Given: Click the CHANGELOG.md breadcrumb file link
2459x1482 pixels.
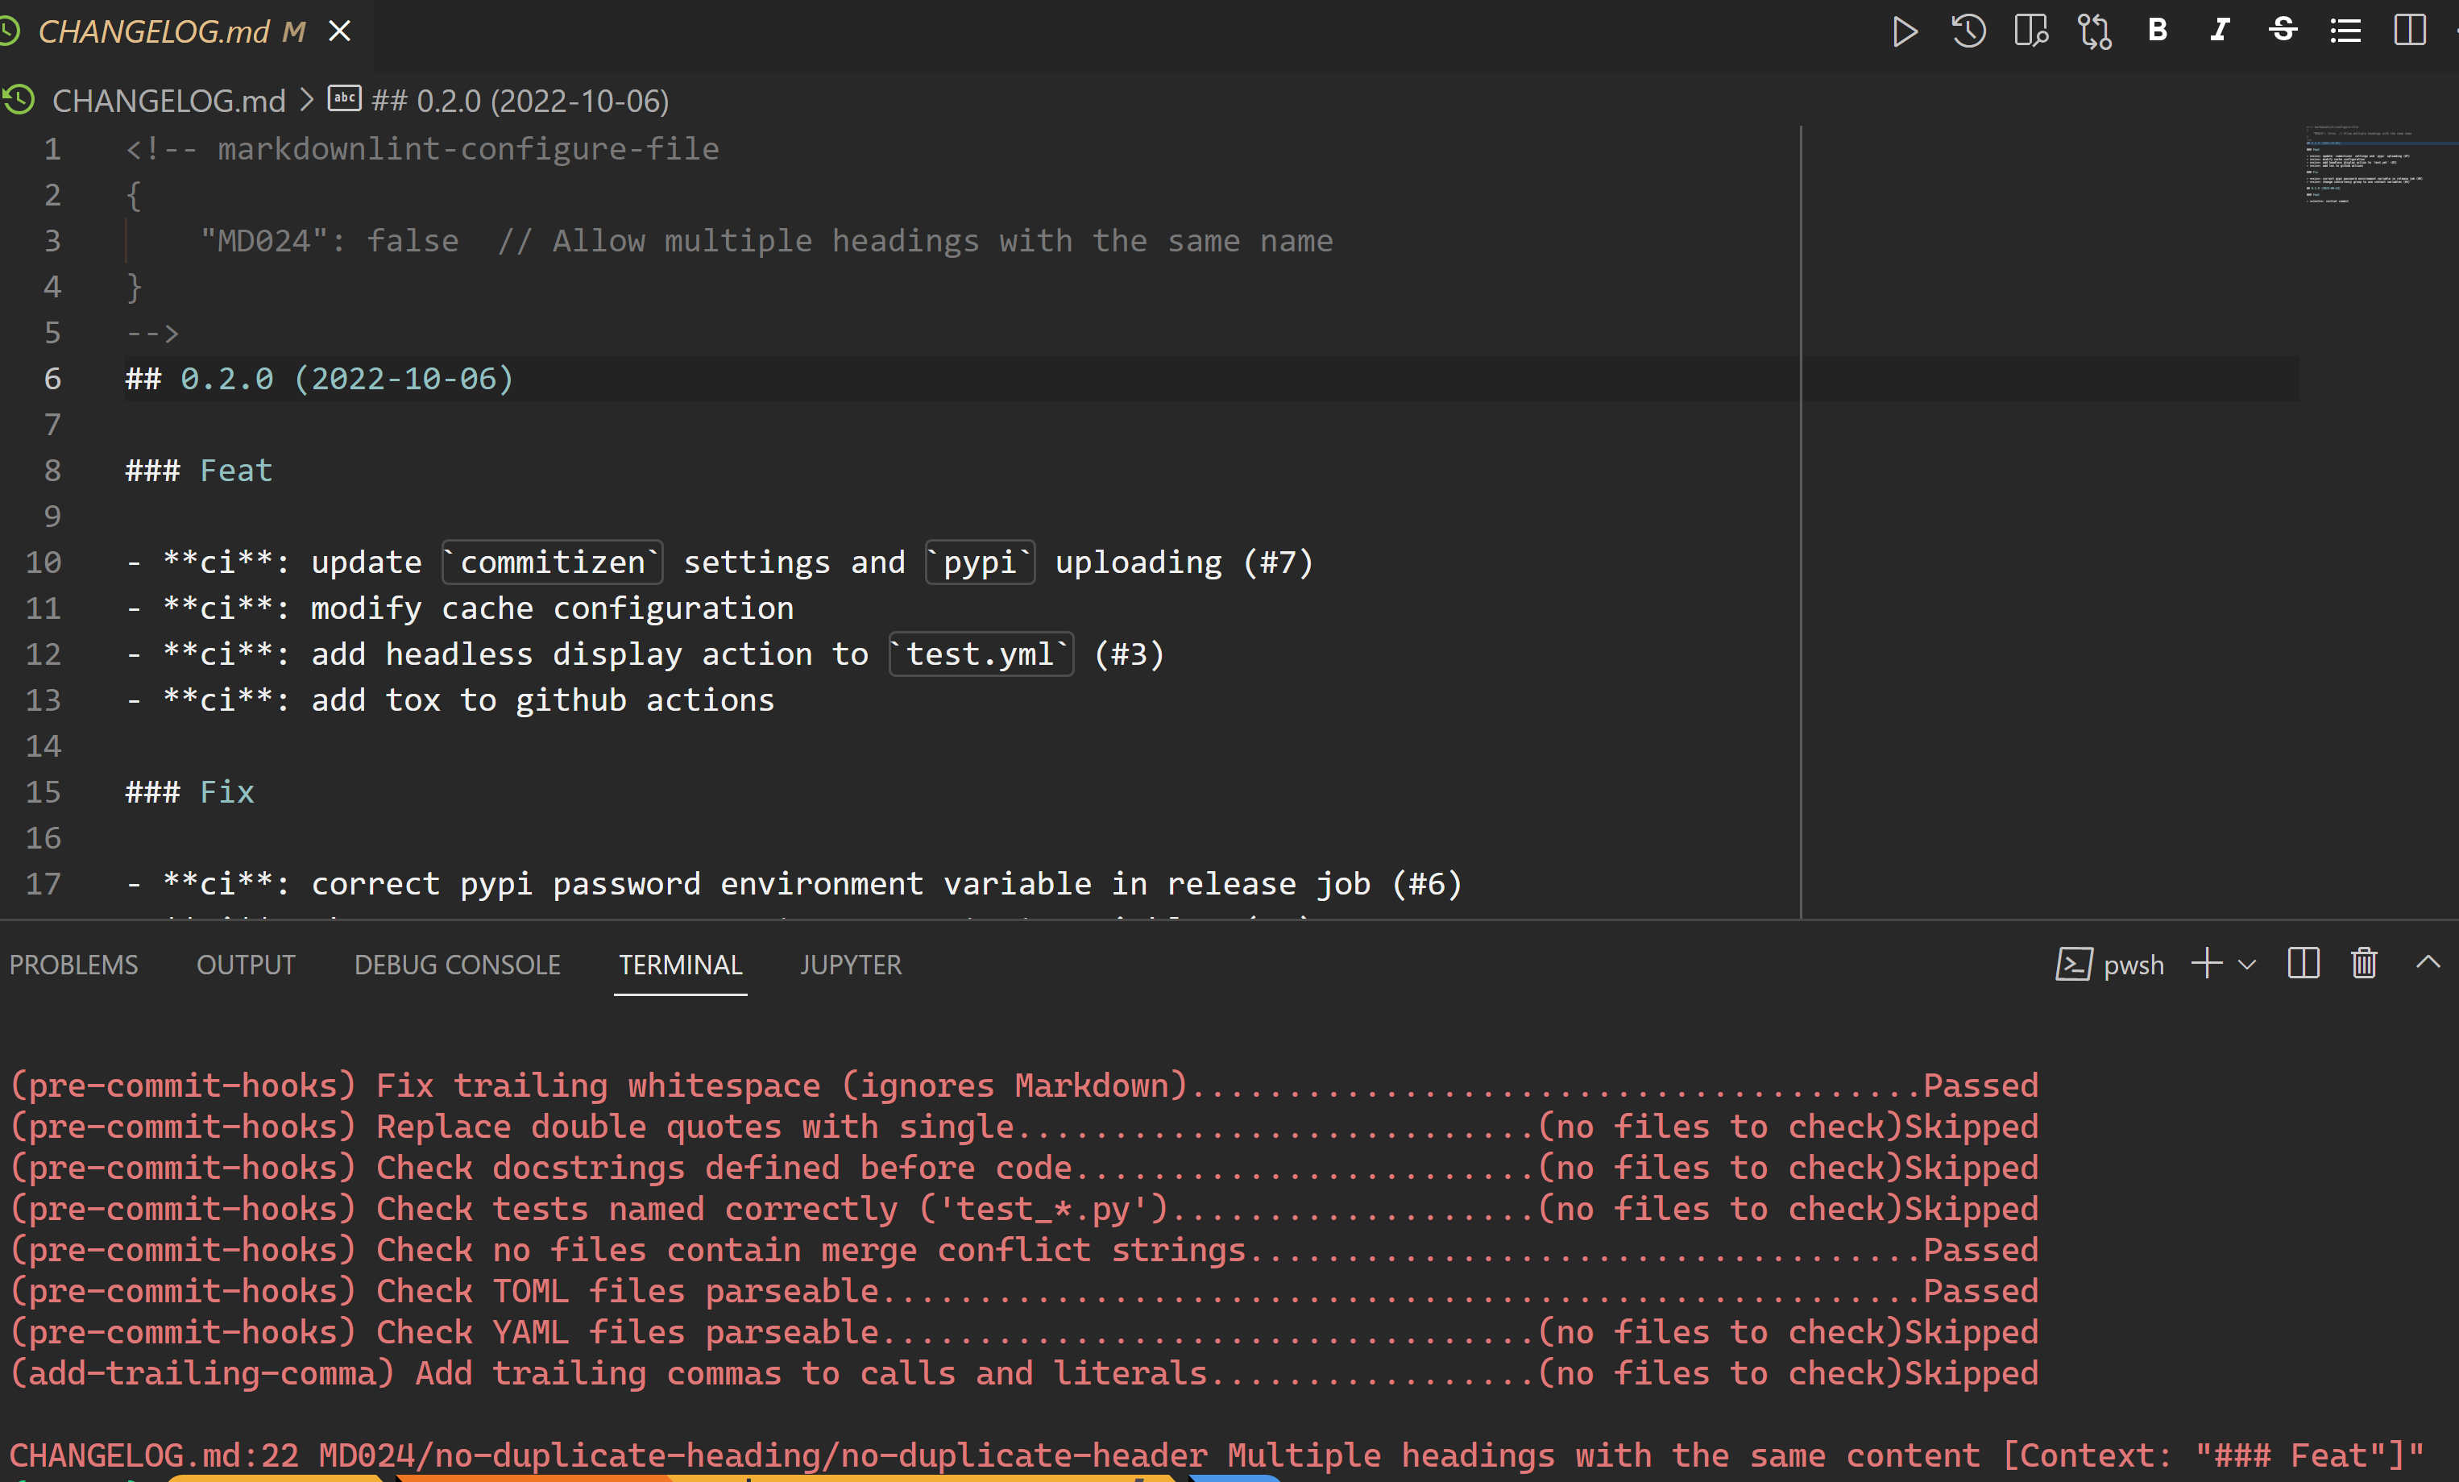Looking at the screenshot, I should click(168, 101).
